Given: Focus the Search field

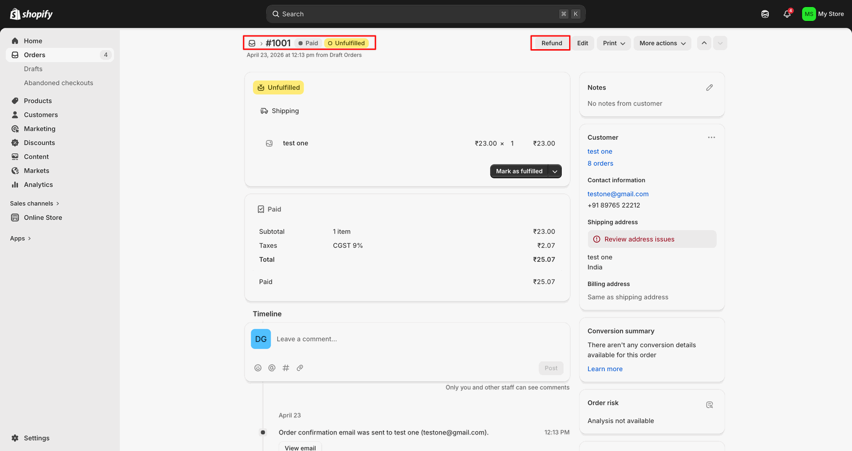Looking at the screenshot, I should coord(426,14).
